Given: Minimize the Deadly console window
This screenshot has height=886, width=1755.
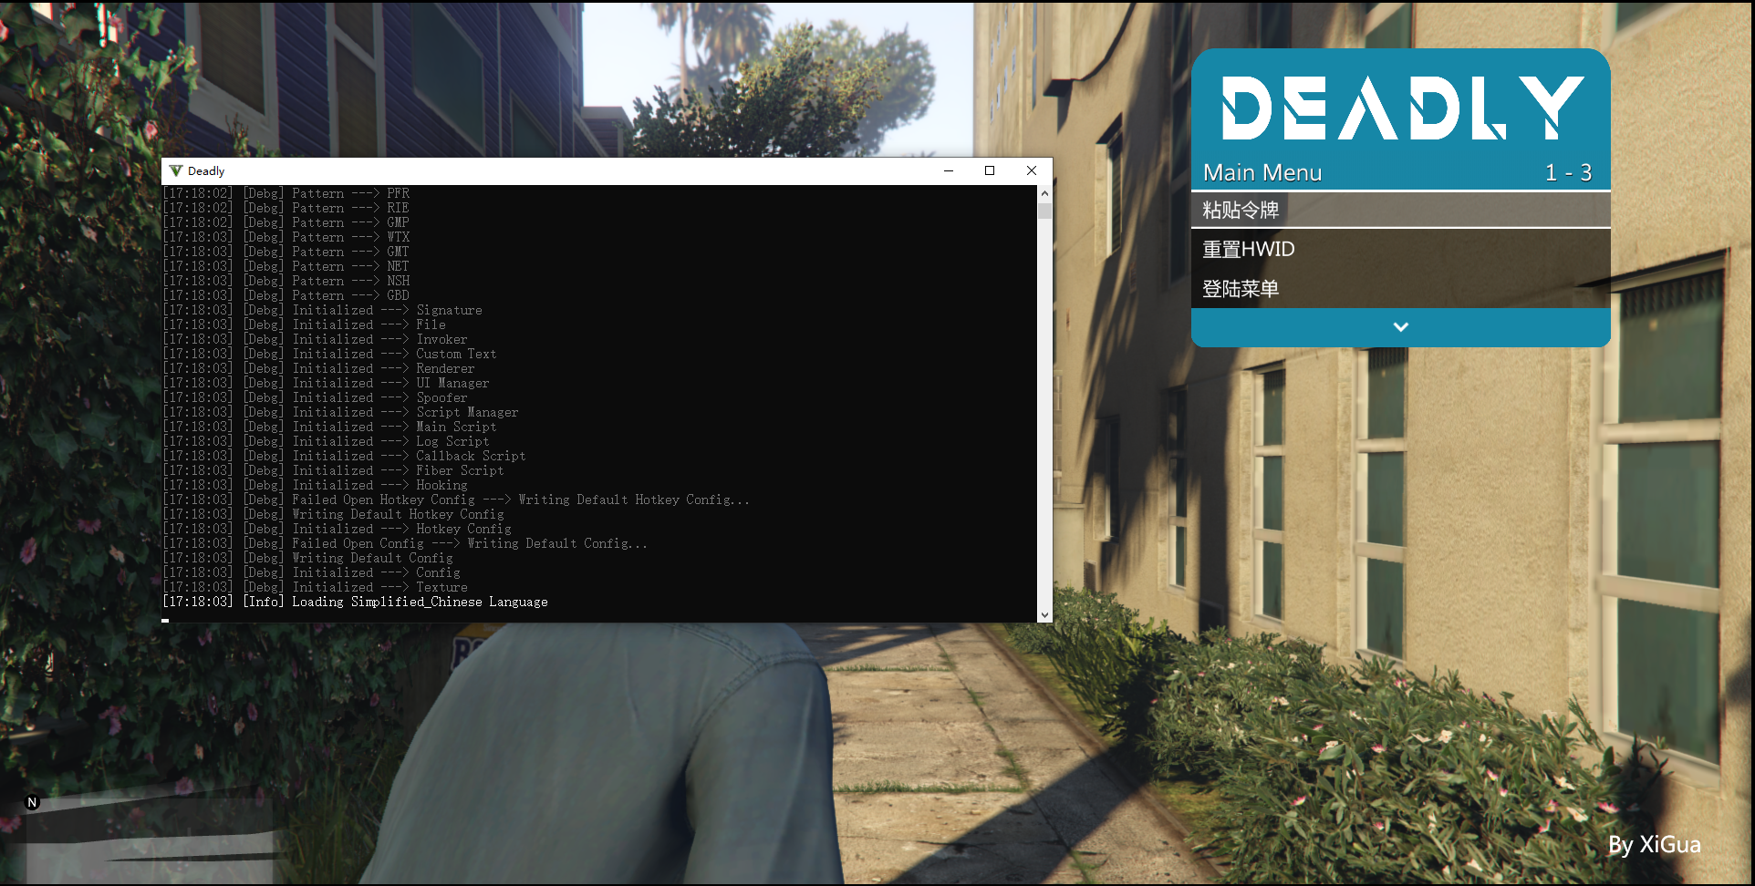Looking at the screenshot, I should click(x=949, y=170).
